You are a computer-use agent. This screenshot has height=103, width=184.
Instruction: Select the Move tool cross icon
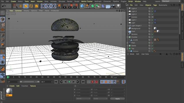[21, 6]
